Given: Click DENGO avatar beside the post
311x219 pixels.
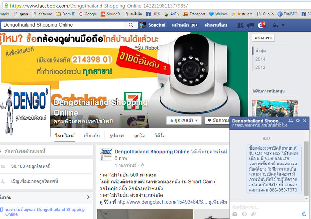Looking at the screenshot, I should click(x=106, y=155).
